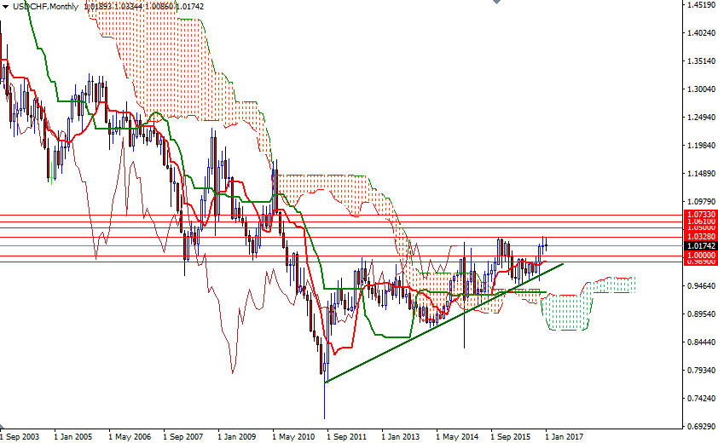Click the 1 May 2014 date label
Image resolution: width=718 pixels, height=443 pixels.
[457, 436]
